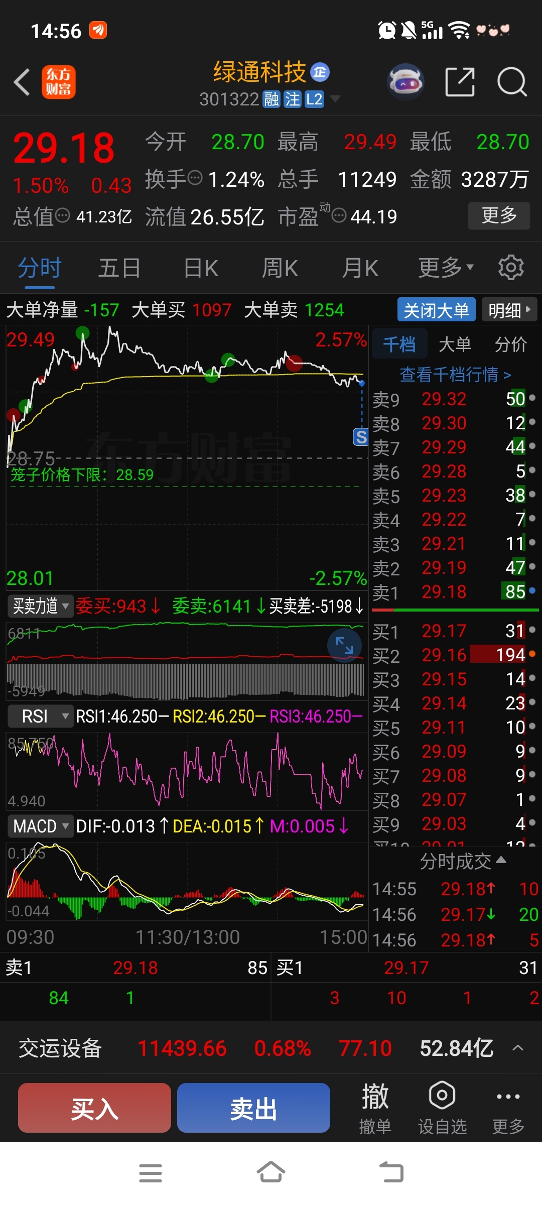Tap the 注 registration badge
The width and height of the screenshot is (542, 1205).
click(292, 99)
